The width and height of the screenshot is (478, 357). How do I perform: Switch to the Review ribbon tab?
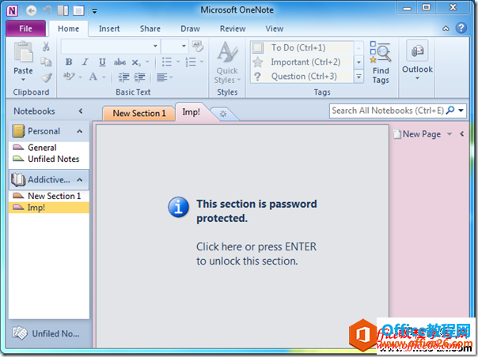coord(233,28)
